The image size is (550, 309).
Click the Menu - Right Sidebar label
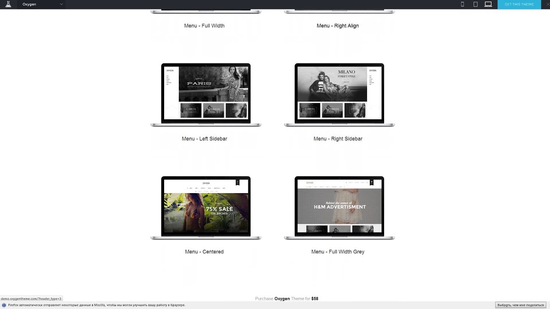(x=338, y=139)
